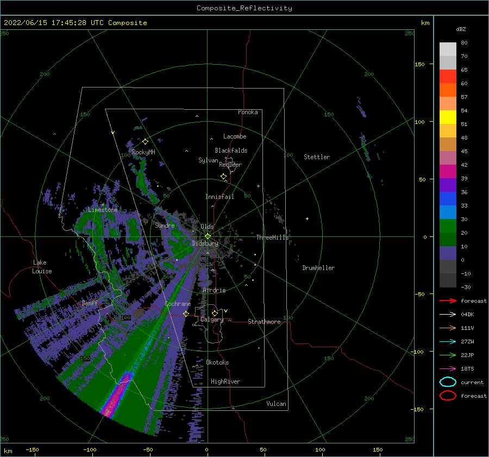Click the green 22JP arrow legend icon
This screenshot has height=457, width=489.
[448, 355]
